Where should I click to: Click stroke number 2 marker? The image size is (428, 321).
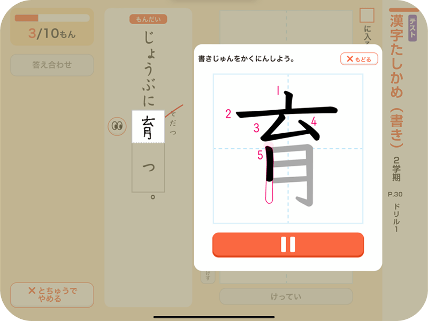click(228, 114)
